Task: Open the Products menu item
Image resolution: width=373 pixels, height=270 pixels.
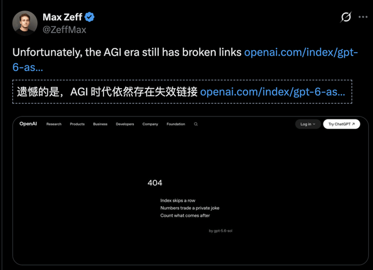Action: point(77,124)
